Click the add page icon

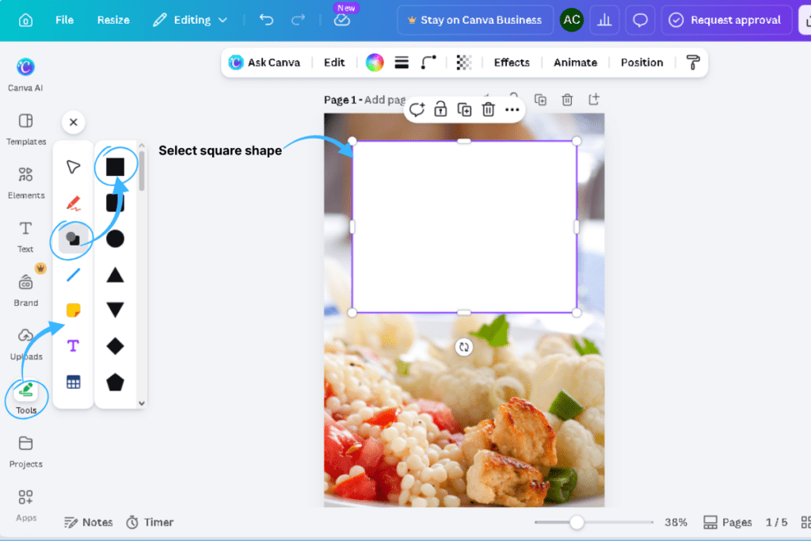click(x=594, y=99)
